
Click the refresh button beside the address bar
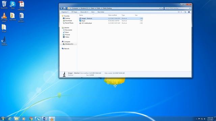[x=162, y=8]
